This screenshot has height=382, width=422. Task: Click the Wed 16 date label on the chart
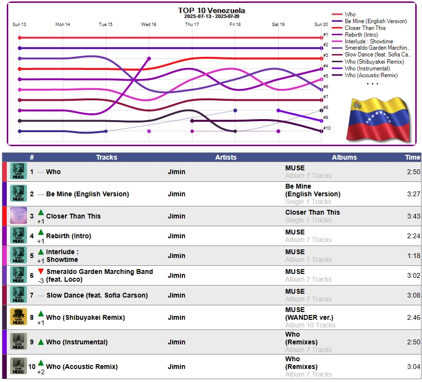[149, 25]
